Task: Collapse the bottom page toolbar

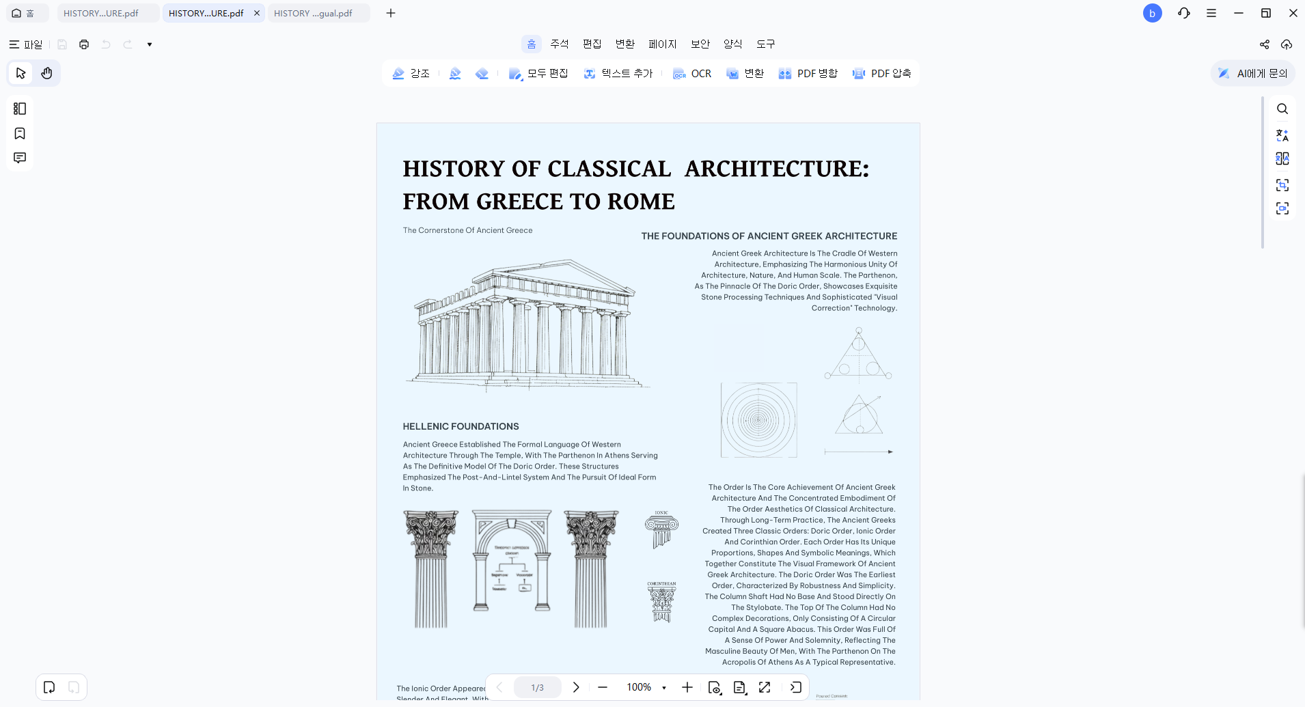Action: [x=796, y=687]
